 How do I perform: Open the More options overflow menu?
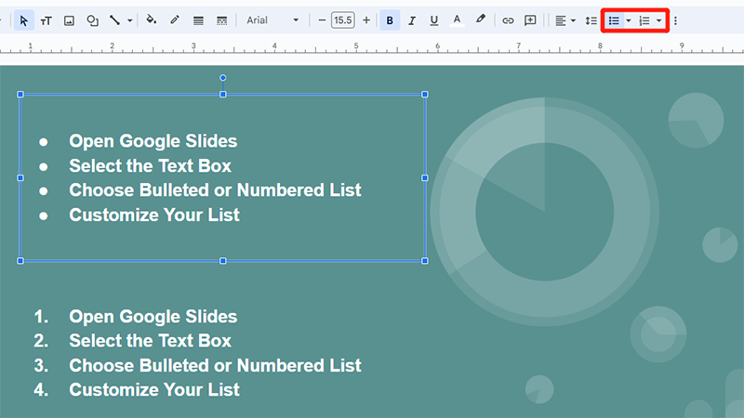[x=675, y=20]
